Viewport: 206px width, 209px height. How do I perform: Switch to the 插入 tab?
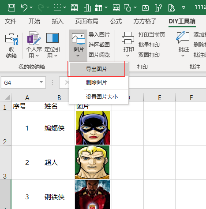pyautogui.click(x=58, y=21)
